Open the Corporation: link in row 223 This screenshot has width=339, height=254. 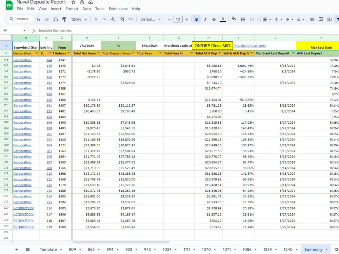pos(23,227)
